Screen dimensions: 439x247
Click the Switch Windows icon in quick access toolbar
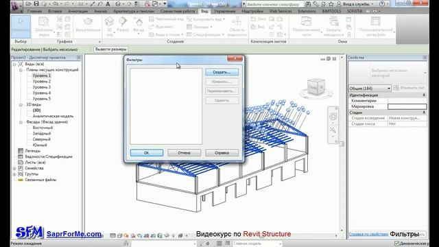click(x=155, y=4)
